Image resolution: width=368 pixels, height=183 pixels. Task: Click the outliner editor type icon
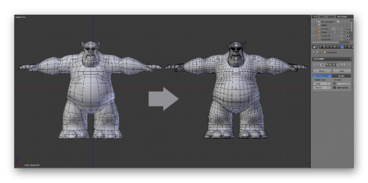(315, 17)
